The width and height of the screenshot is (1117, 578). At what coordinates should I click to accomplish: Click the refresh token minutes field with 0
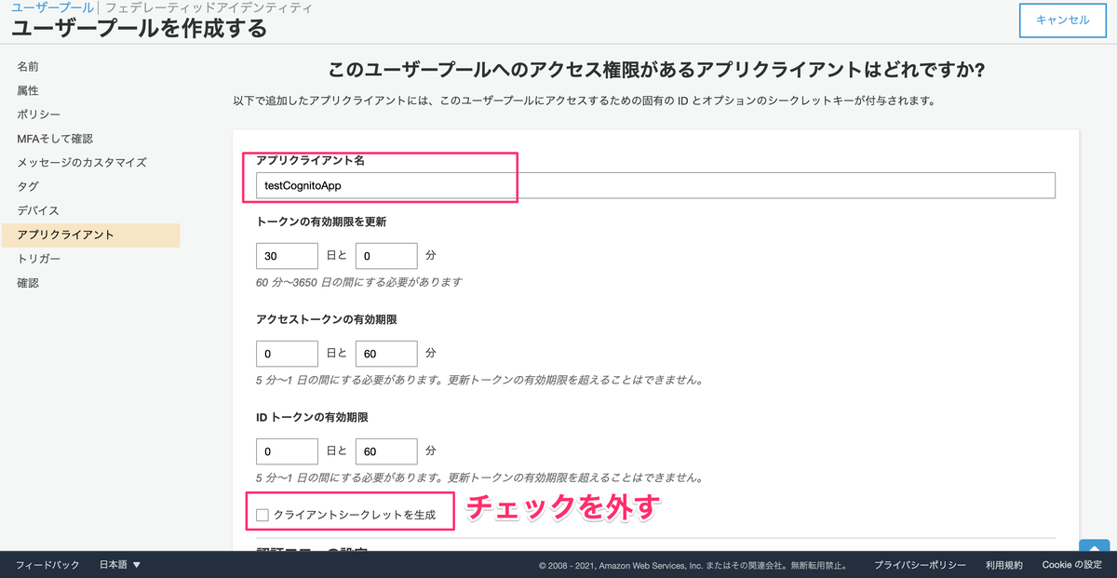pos(385,256)
